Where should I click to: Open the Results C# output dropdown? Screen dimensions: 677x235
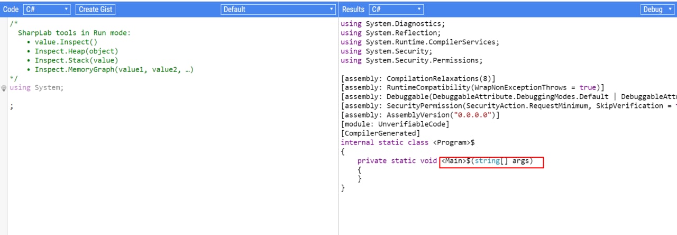click(x=396, y=9)
